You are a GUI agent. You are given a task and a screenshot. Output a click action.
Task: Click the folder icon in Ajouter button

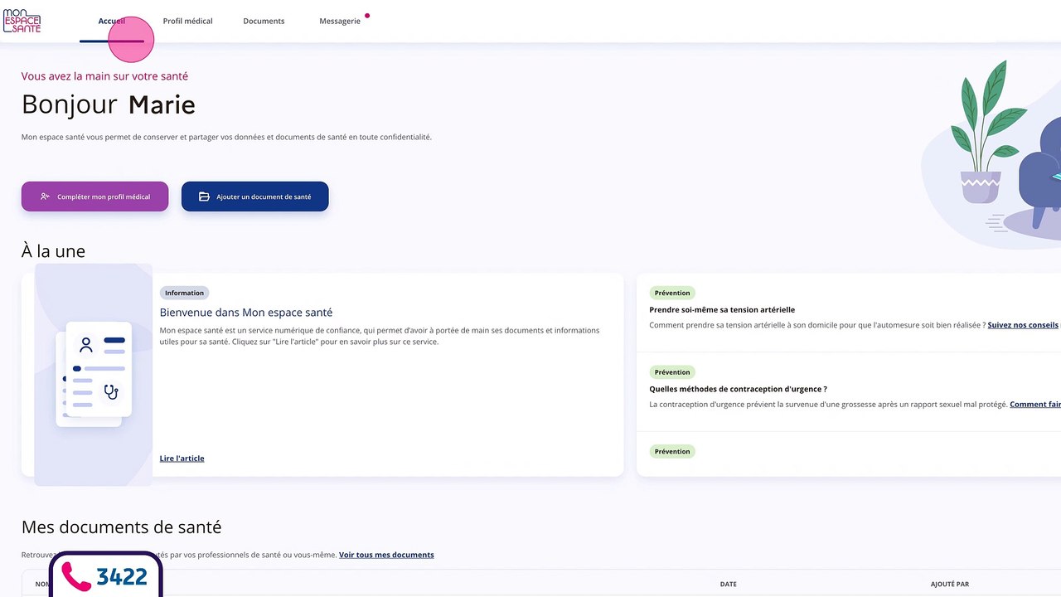(204, 197)
